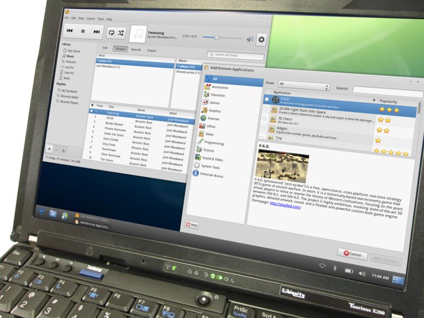424x318 pixels.
Task: Skip to the next track in Rhythmbox
Action: 96,32
